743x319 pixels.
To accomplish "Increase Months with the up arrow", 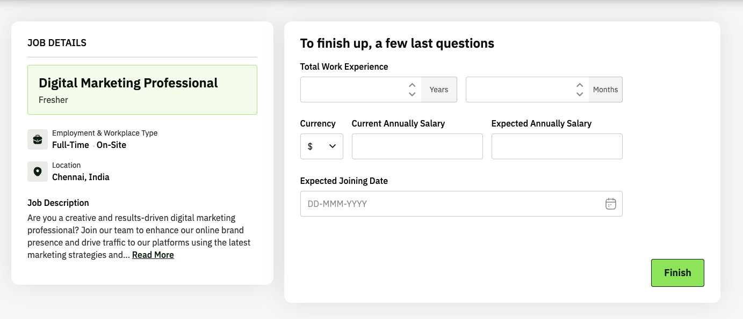I will pyautogui.click(x=580, y=85).
